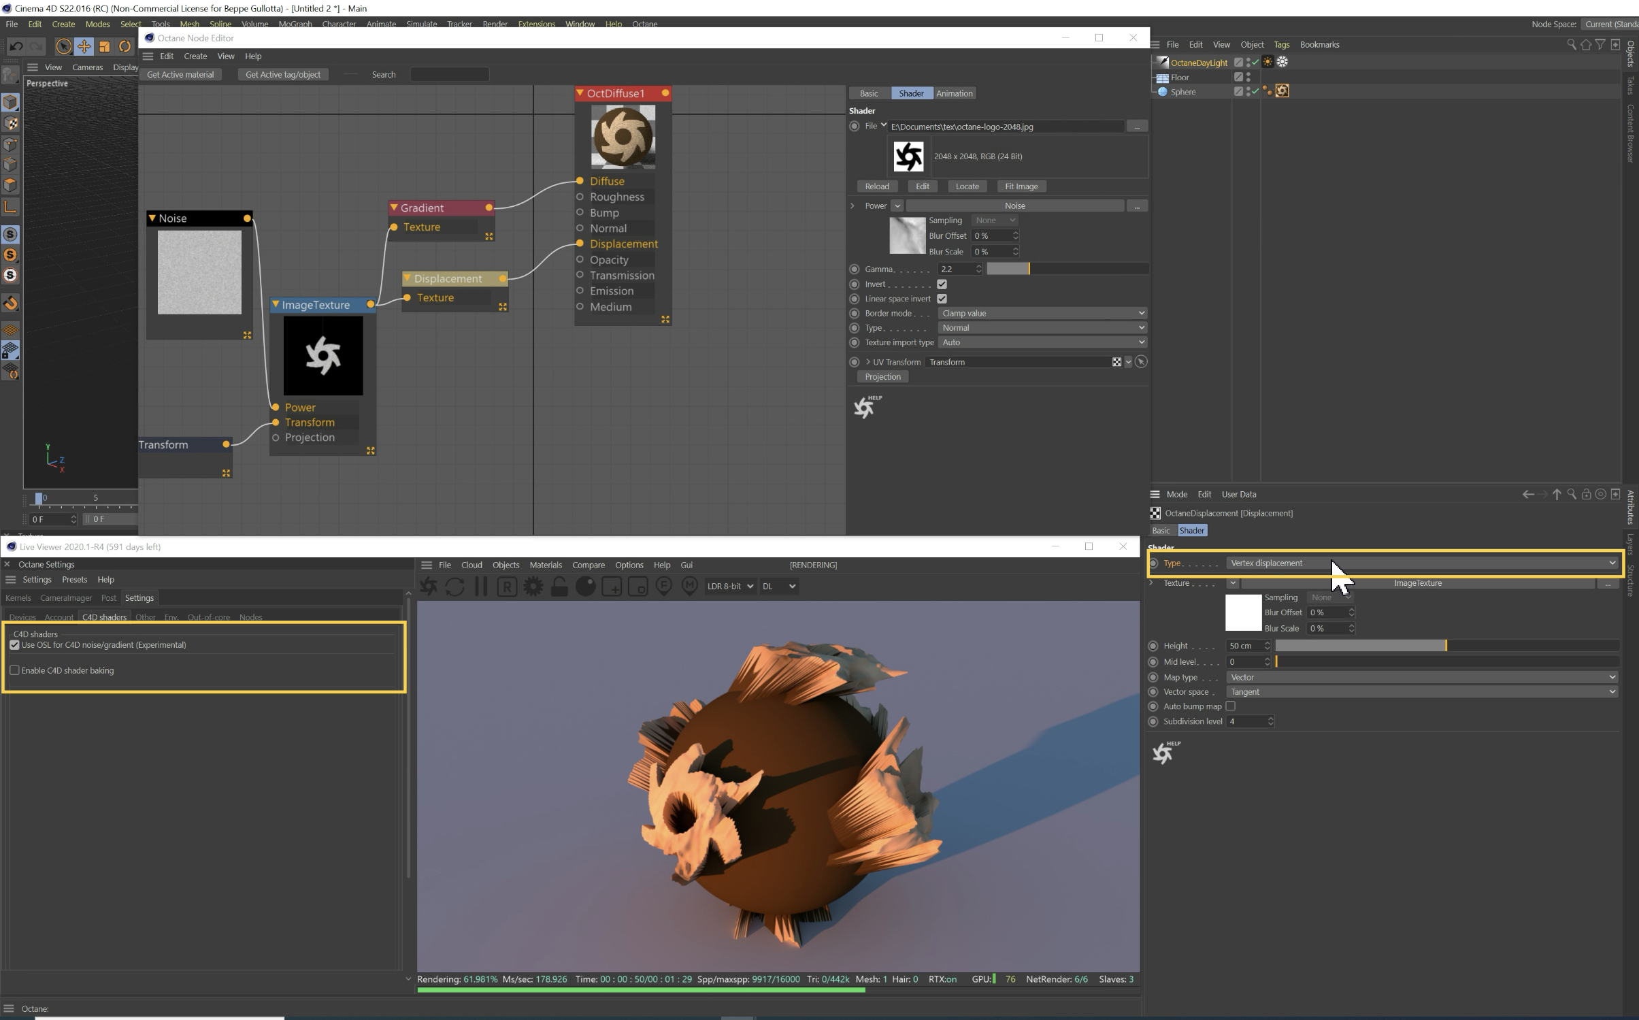The height and width of the screenshot is (1020, 1639).
Task: Click the Get Active material button
Action: (180, 75)
